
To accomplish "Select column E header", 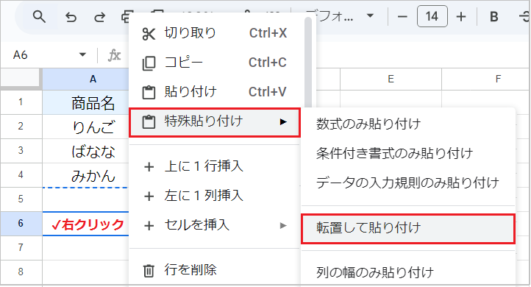I will pyautogui.click(x=391, y=79).
